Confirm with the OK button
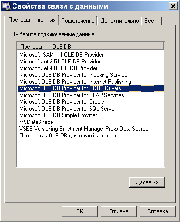The image size is (180, 222). [x=79, y=211]
